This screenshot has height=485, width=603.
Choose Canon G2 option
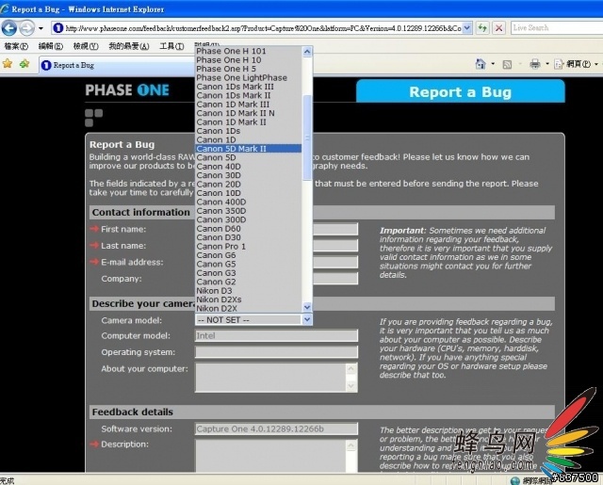pyautogui.click(x=249, y=282)
